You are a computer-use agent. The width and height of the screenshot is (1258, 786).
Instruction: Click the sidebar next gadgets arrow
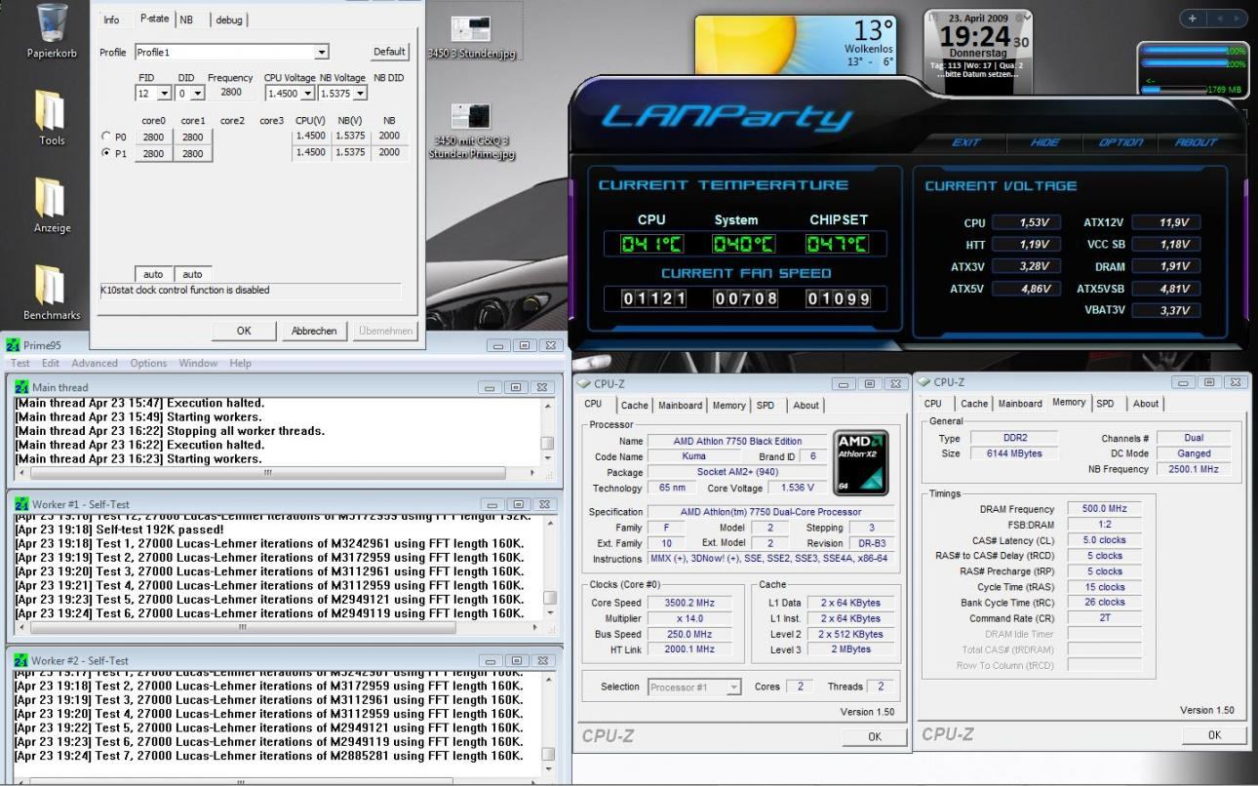[1238, 19]
